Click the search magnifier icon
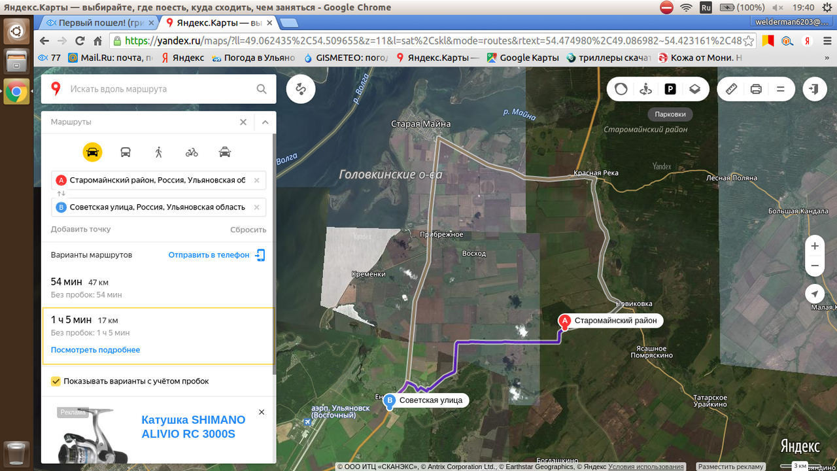 pyautogui.click(x=262, y=89)
